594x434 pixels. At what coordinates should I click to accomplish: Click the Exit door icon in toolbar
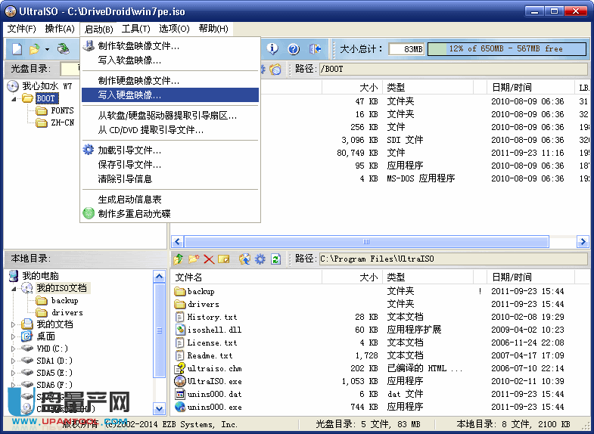(x=315, y=49)
